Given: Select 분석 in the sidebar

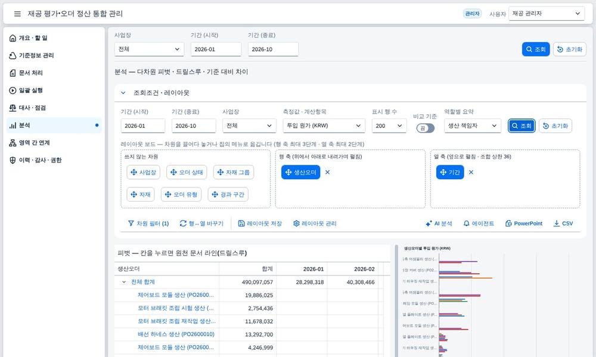Looking at the screenshot, I should [54, 125].
